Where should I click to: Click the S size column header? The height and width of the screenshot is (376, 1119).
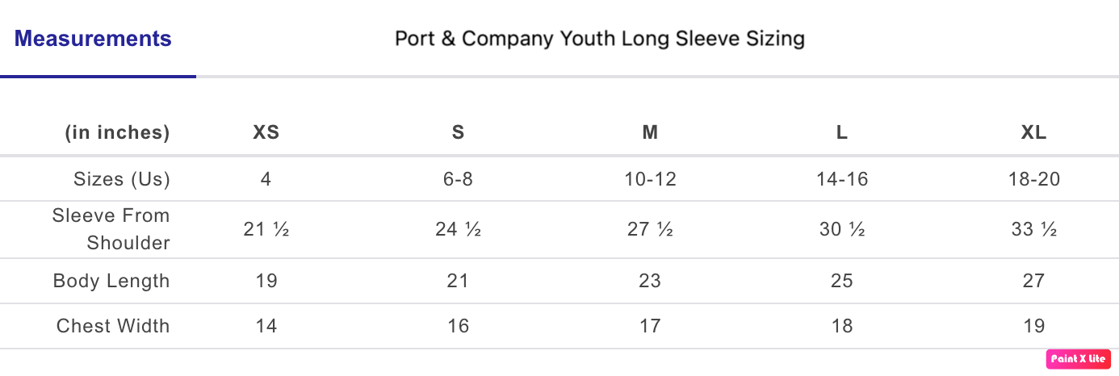click(458, 133)
